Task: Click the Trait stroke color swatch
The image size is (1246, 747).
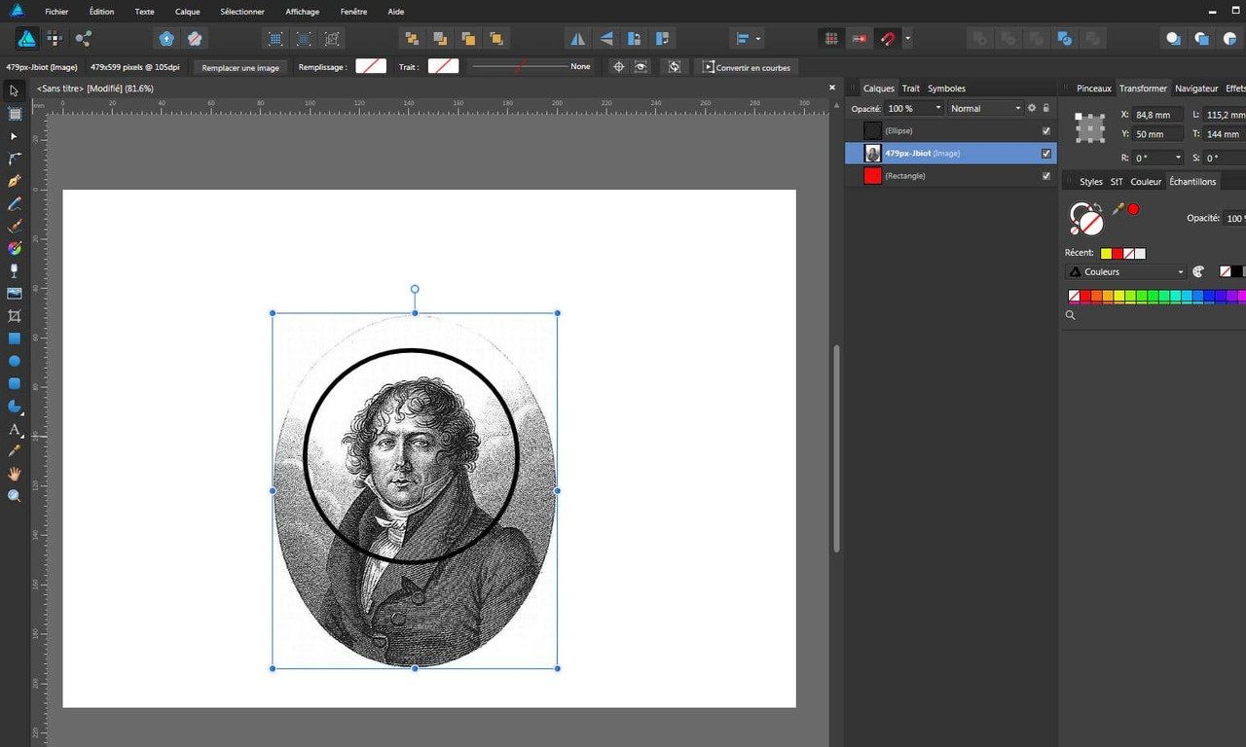Action: 443,66
